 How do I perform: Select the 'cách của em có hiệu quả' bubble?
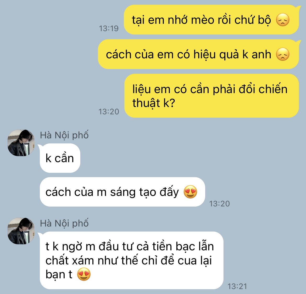point(198,54)
